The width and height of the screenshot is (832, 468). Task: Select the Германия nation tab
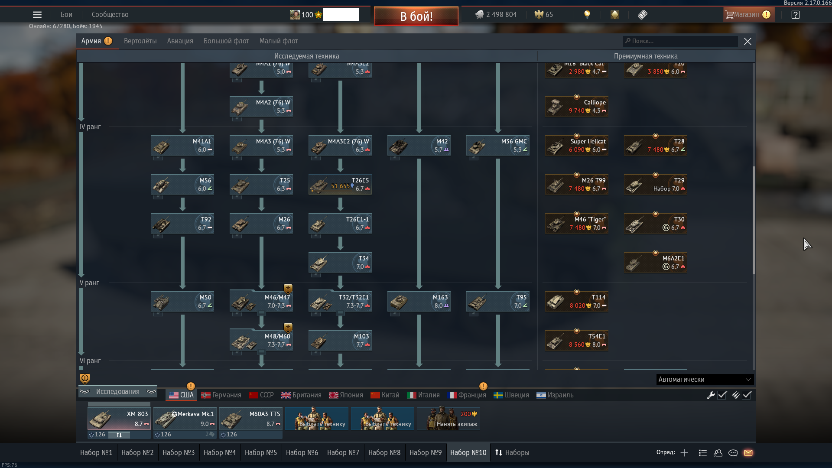click(221, 395)
